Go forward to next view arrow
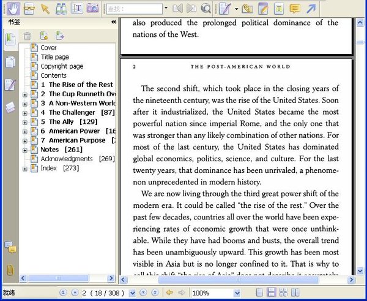Screen dimensions: 367x301 pos(182,292)
